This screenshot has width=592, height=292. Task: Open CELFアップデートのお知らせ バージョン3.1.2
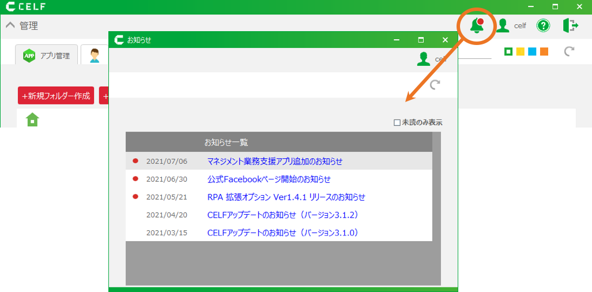click(282, 215)
